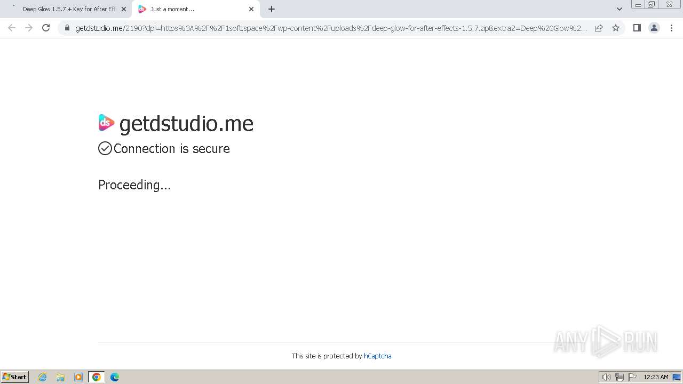Share this page via the share icon
Image resolution: width=683 pixels, height=384 pixels.
pos(599,28)
